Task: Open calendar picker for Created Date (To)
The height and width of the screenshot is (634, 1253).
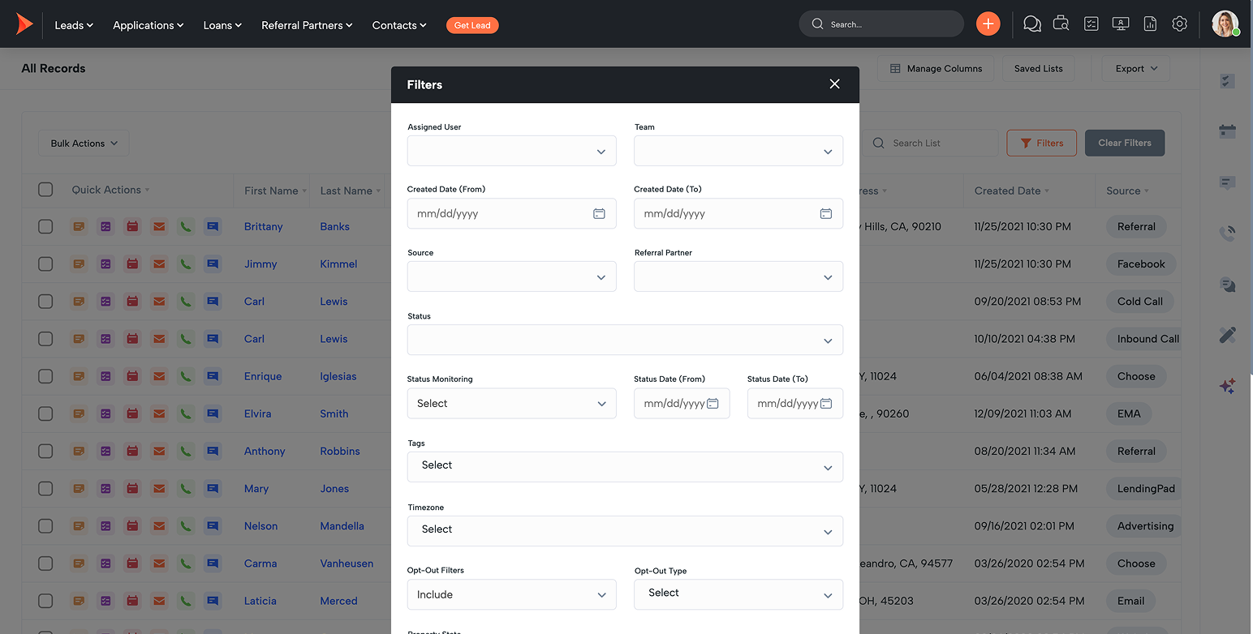Action: click(825, 214)
